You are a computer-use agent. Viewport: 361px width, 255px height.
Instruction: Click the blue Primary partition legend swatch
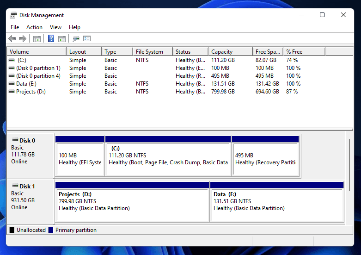pos(51,230)
